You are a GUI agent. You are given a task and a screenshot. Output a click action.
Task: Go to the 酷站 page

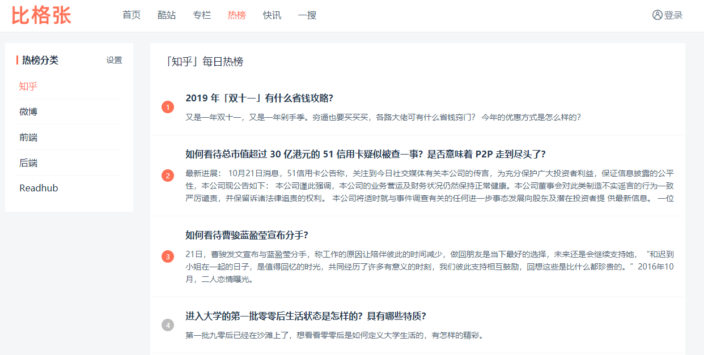coord(167,15)
